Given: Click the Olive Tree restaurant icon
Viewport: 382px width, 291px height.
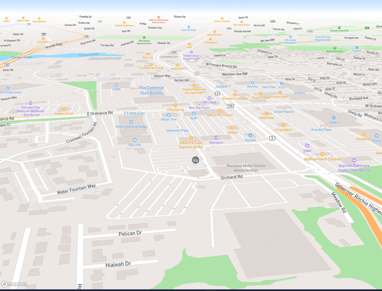Looking at the screenshot, I should coord(148,54).
